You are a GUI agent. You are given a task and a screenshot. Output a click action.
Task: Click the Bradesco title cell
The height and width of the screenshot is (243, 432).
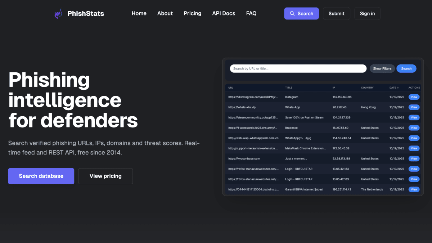click(x=291, y=128)
